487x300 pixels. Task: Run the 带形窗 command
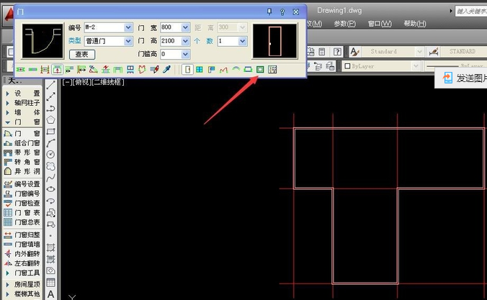pyautogui.click(x=22, y=153)
